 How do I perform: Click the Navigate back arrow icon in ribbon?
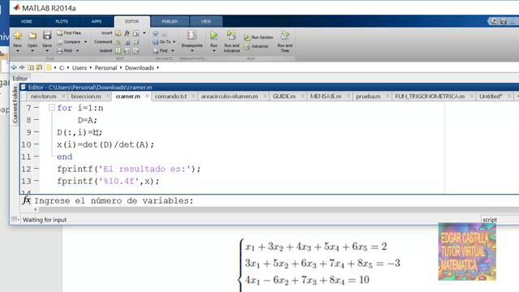[x=155, y=33]
